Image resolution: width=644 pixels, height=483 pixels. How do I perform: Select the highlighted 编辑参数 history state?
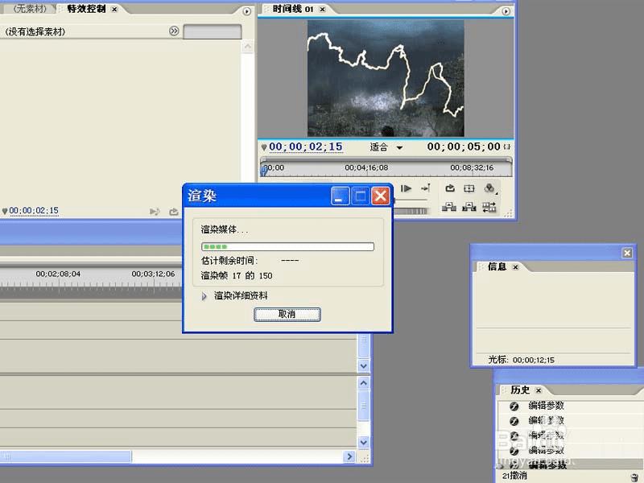click(x=569, y=465)
